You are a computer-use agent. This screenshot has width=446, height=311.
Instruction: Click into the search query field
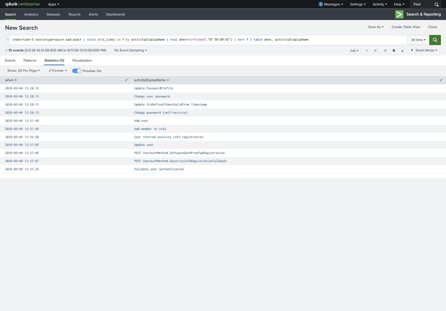[x=208, y=40]
